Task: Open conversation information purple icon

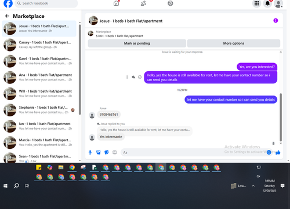Action: [x=275, y=20]
